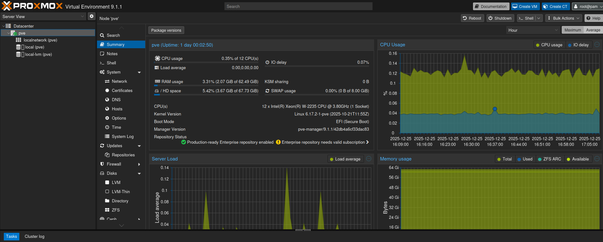Switch to Cluster log tab
The image size is (603, 242).
coord(35,236)
